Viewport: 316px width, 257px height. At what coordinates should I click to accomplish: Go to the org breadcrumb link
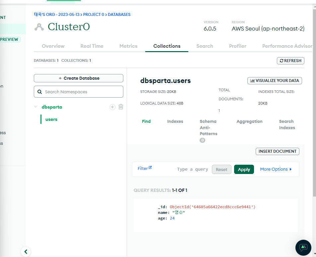pyautogui.click(x=57, y=15)
